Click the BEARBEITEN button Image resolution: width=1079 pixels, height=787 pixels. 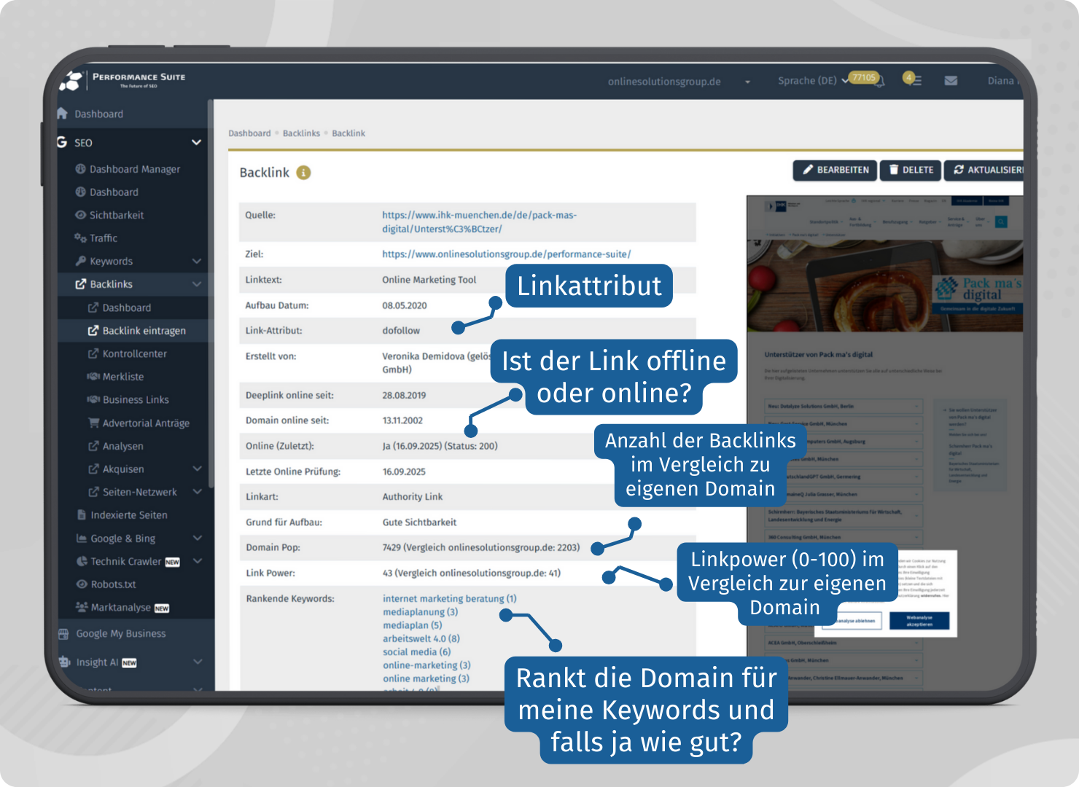[x=834, y=171]
